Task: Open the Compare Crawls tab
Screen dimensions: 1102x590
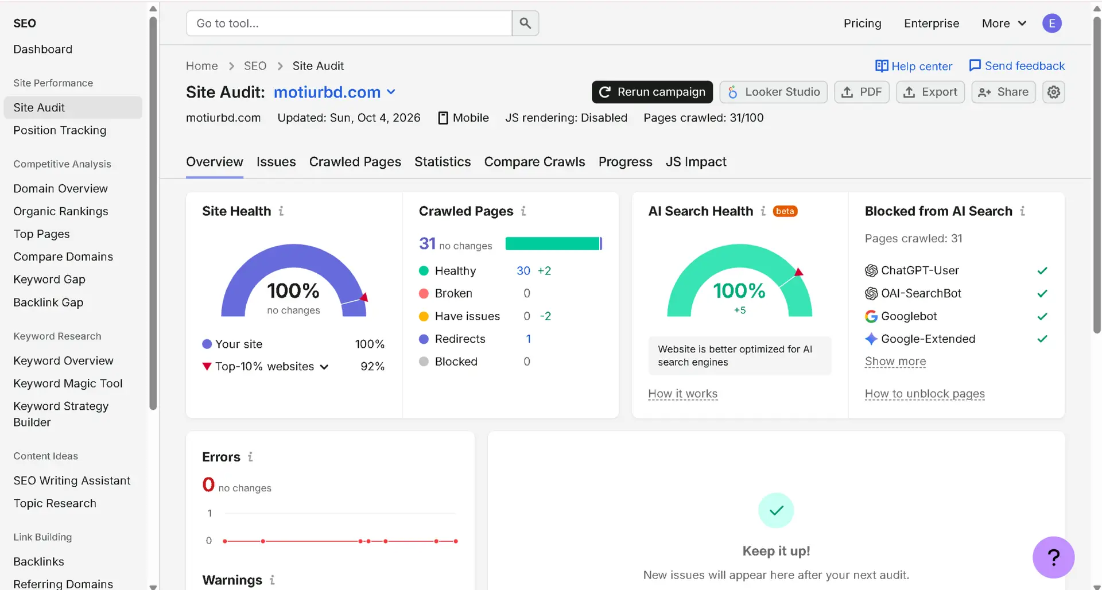Action: click(534, 162)
